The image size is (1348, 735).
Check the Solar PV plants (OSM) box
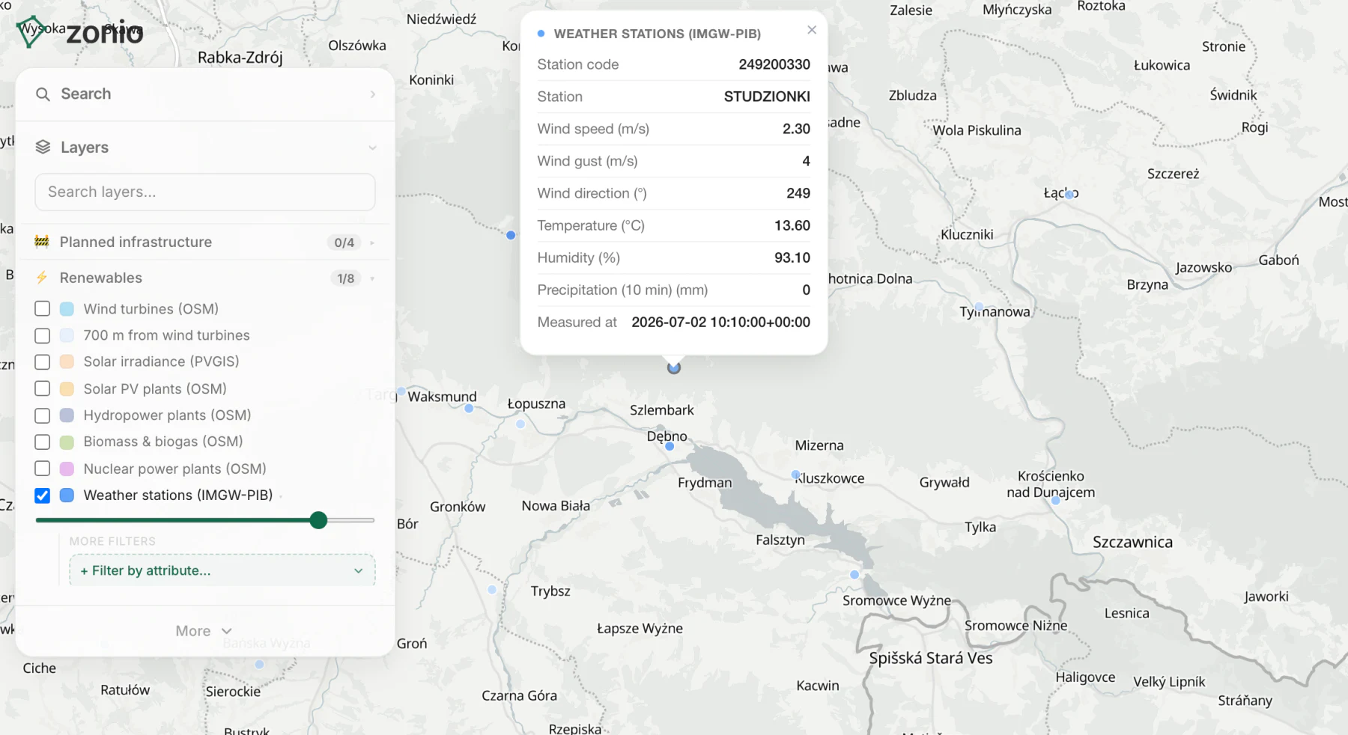tap(43, 389)
